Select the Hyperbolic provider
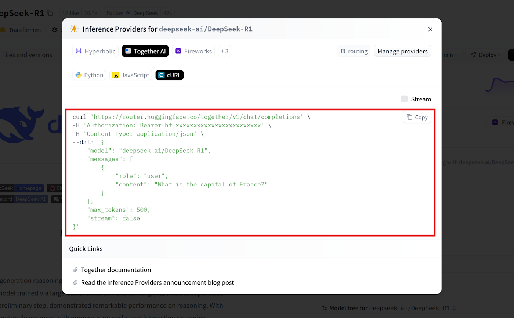 tap(95, 51)
